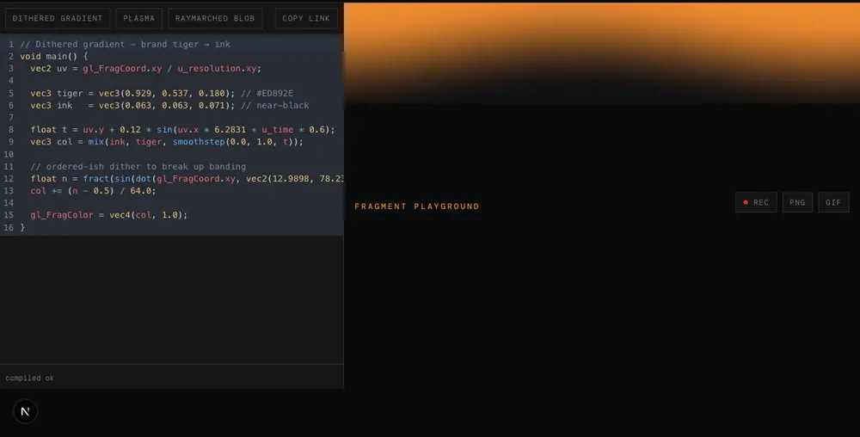Click the Copy Link button
The height and width of the screenshot is (437, 860).
pyautogui.click(x=306, y=18)
